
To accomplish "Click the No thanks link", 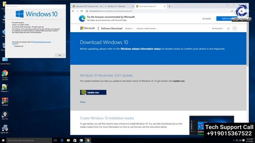I will click(x=206, y=19).
